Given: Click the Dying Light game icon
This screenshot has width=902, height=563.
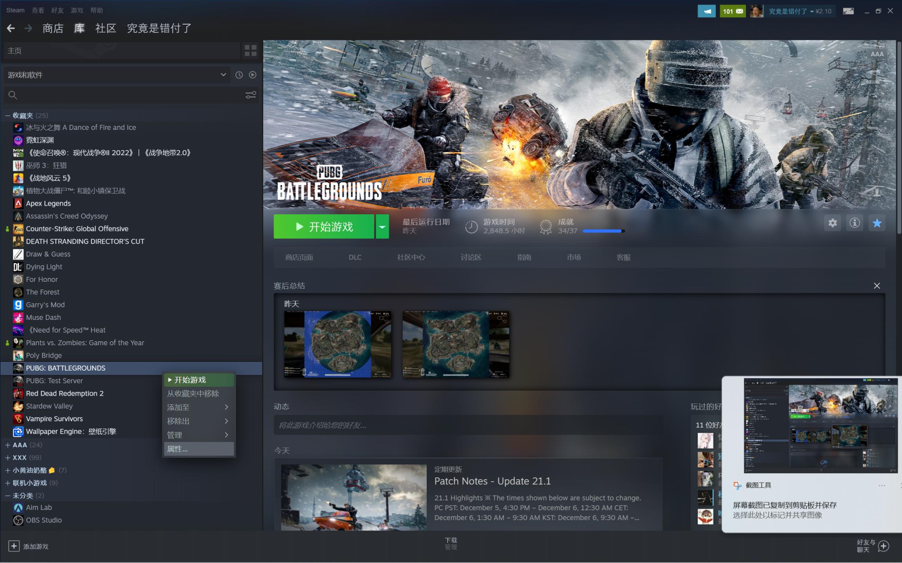Looking at the screenshot, I should [x=18, y=267].
